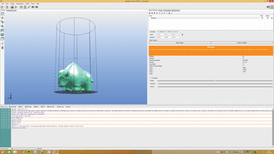
Task: Open the Temperature menu
Action: (x=20, y=4)
